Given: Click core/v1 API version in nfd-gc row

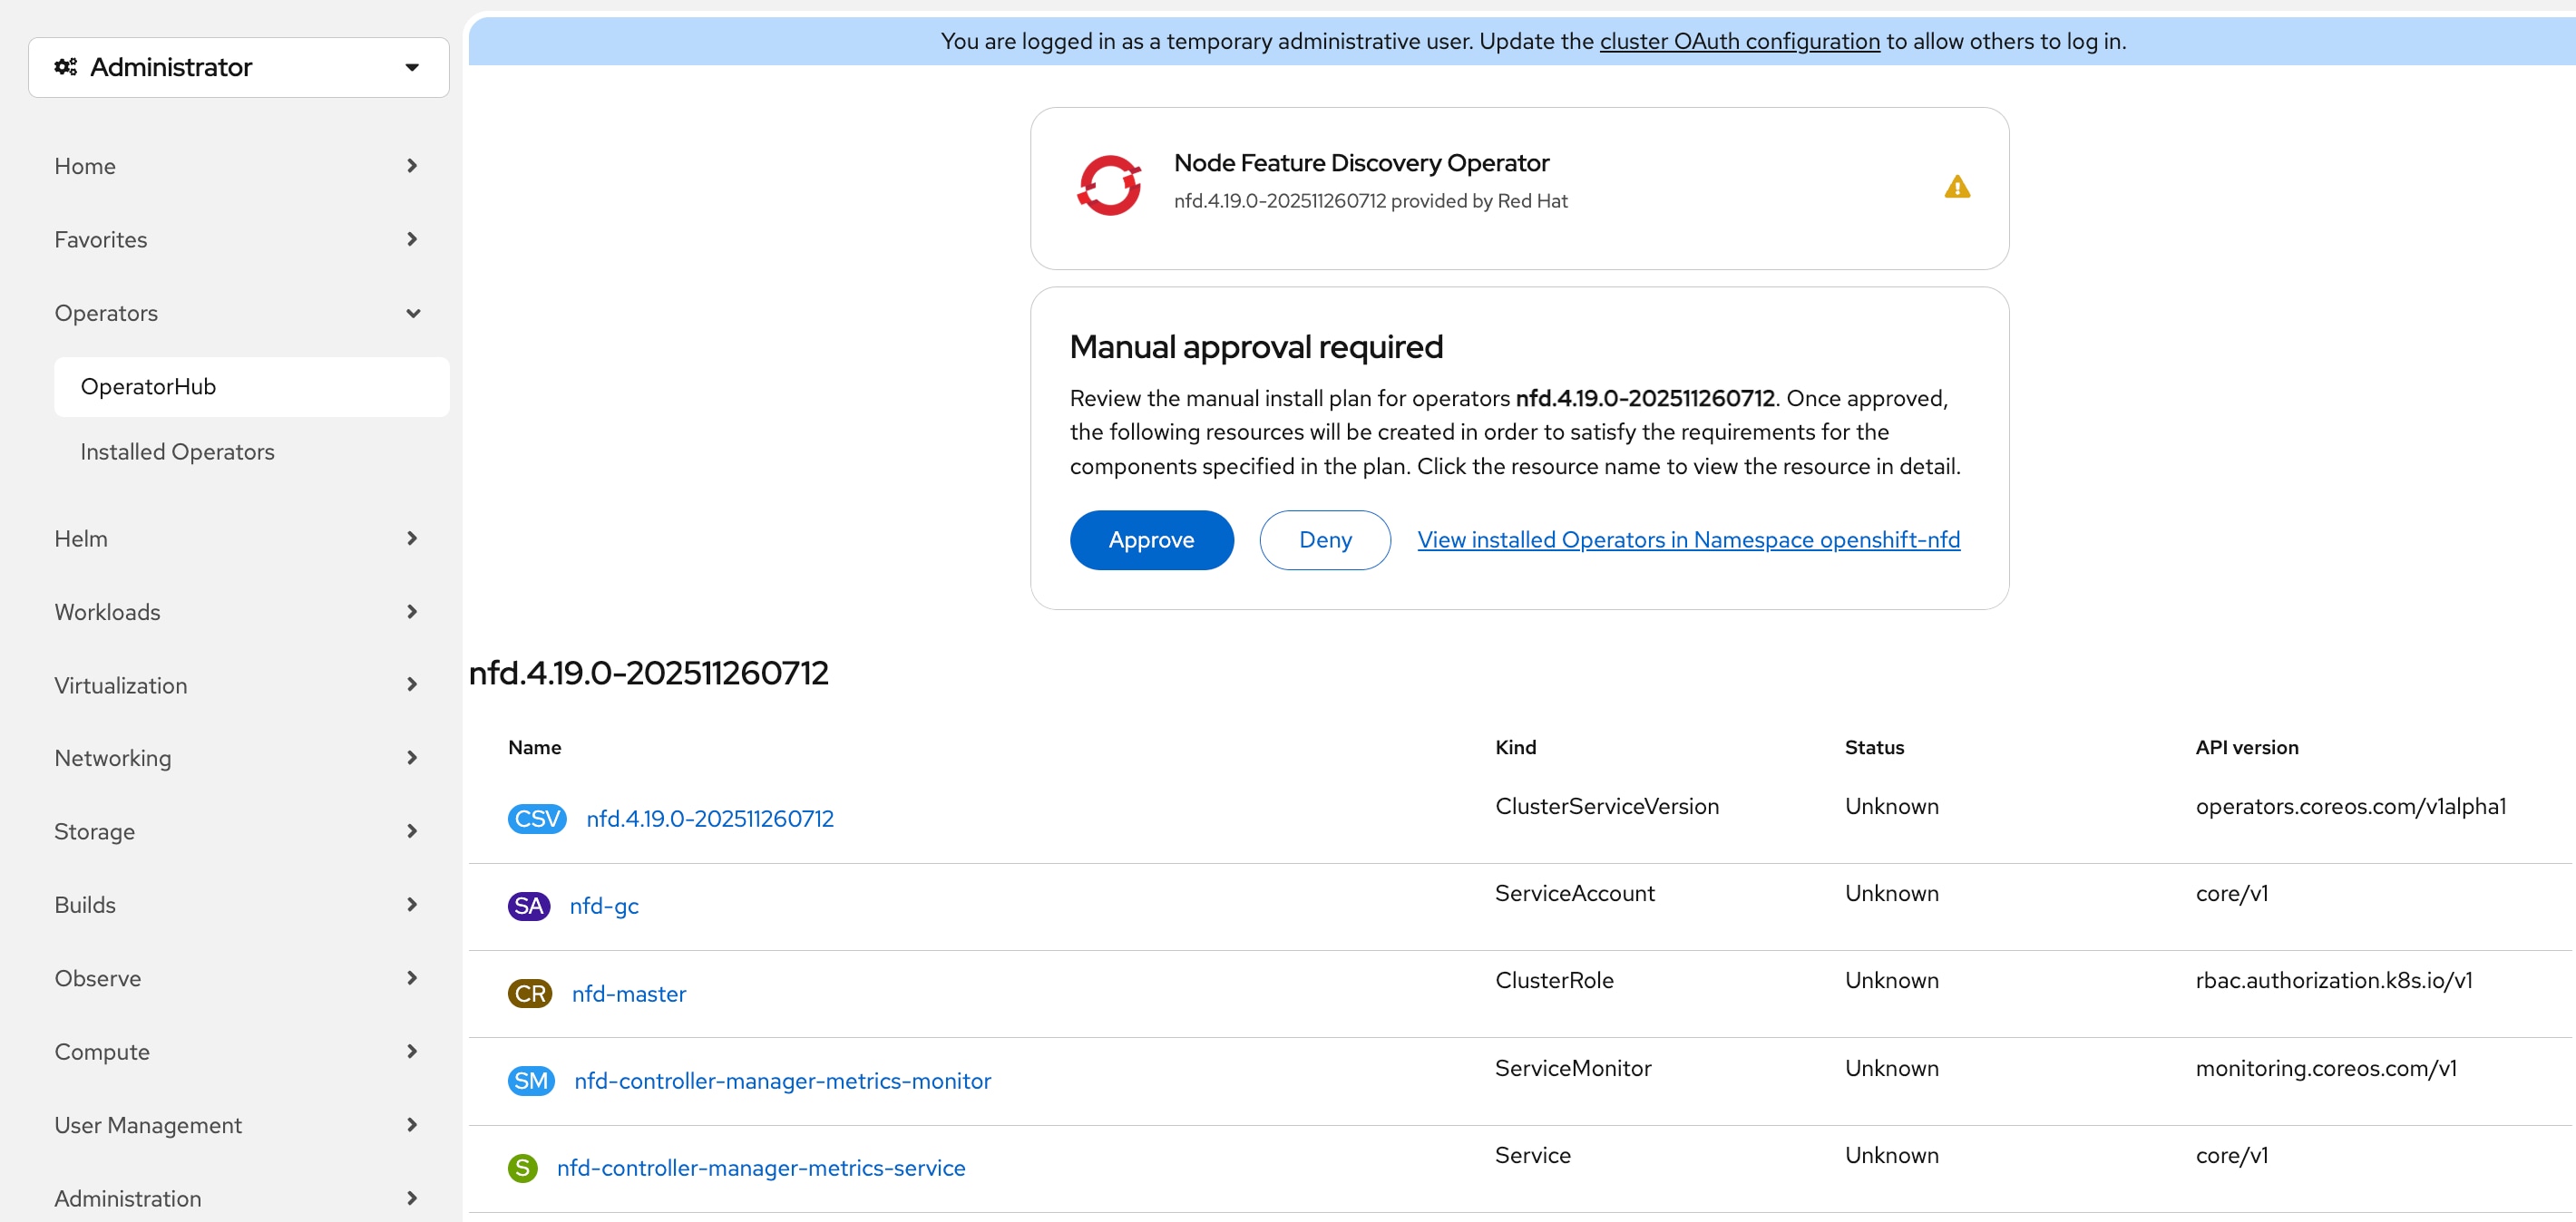Looking at the screenshot, I should [2232, 893].
